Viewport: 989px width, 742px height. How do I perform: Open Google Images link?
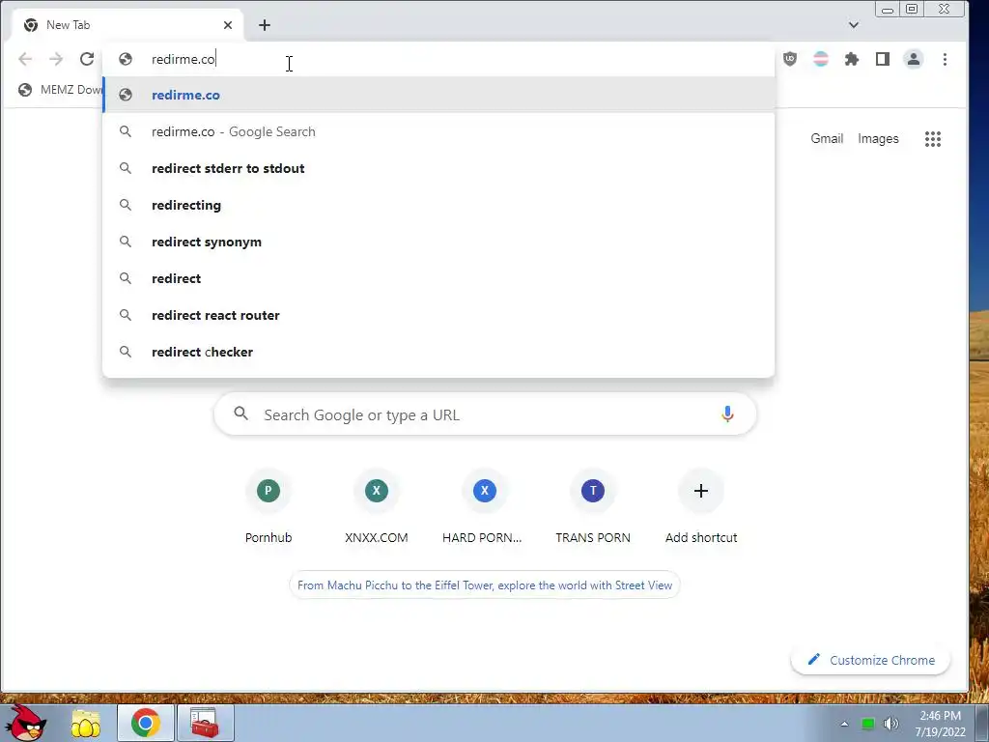pos(878,138)
